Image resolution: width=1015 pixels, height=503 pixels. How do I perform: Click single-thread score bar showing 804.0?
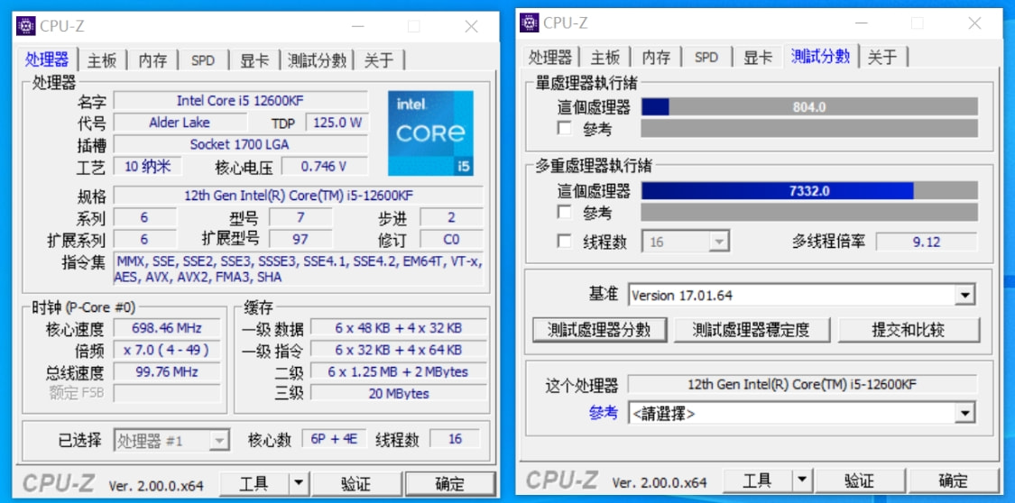[x=809, y=106]
